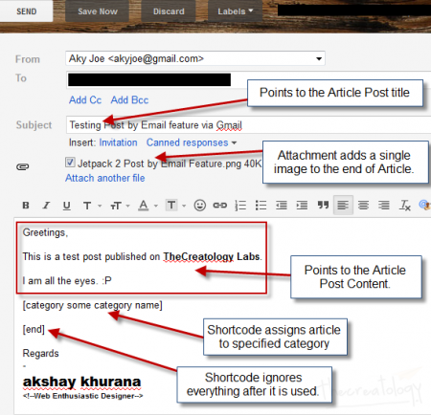Apply numbered list formatting
Viewport: 431px width, 415px height.
pyautogui.click(x=240, y=206)
